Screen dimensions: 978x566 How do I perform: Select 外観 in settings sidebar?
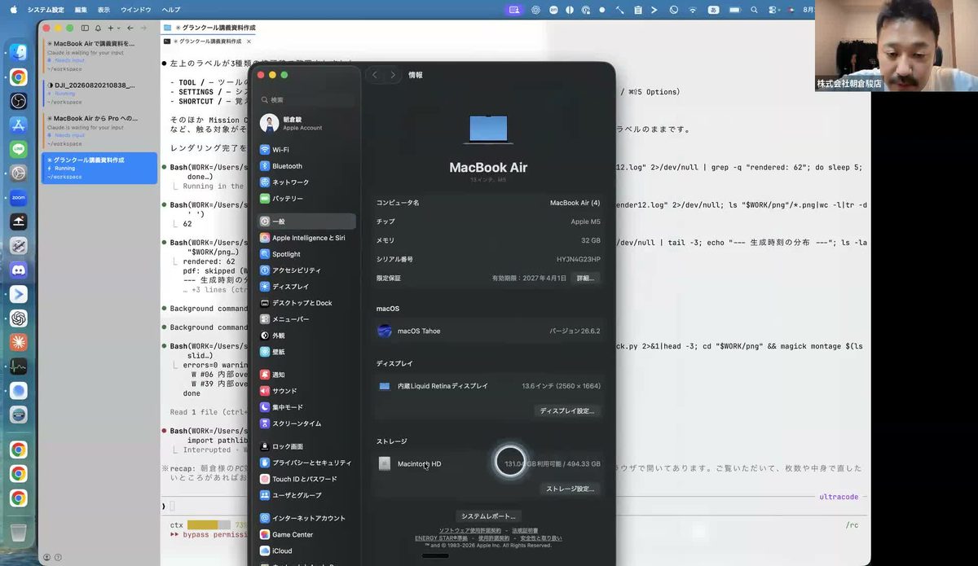(306, 336)
